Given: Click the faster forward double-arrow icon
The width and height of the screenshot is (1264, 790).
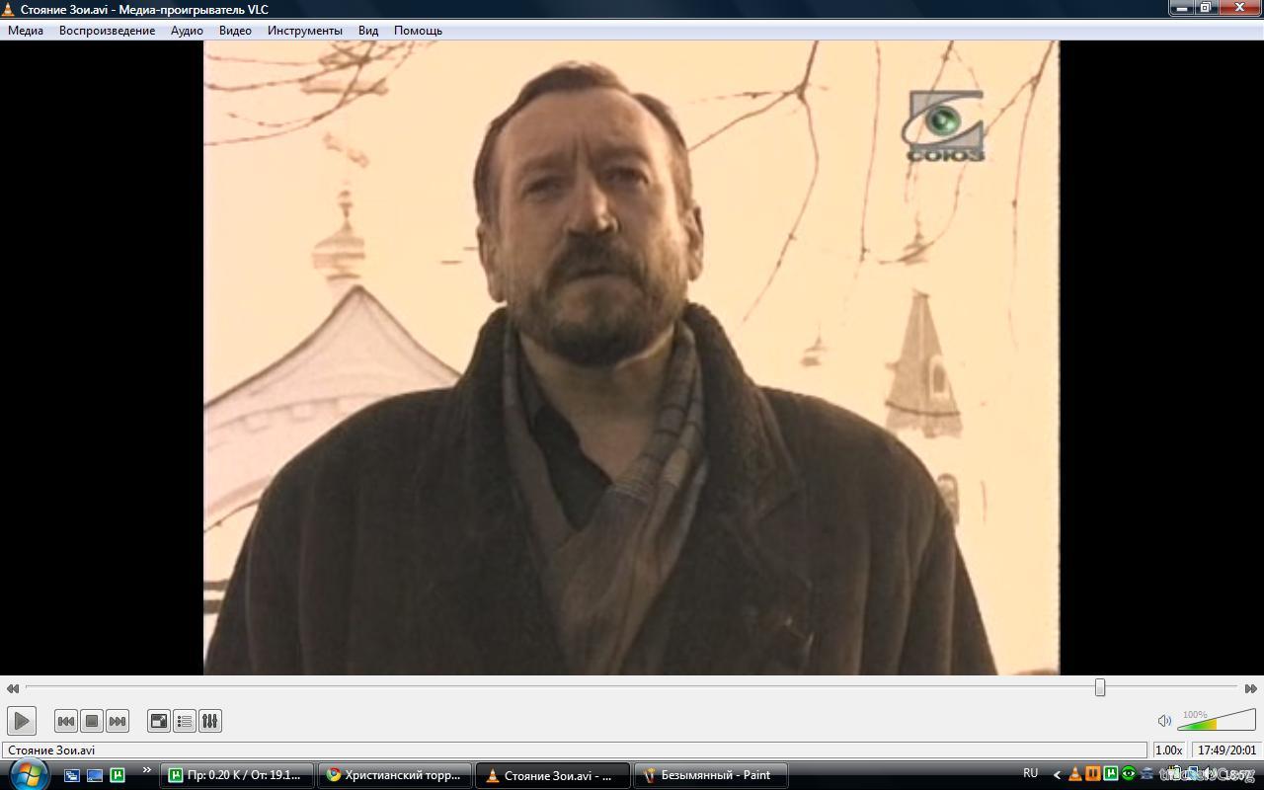Looking at the screenshot, I should point(1250,688).
